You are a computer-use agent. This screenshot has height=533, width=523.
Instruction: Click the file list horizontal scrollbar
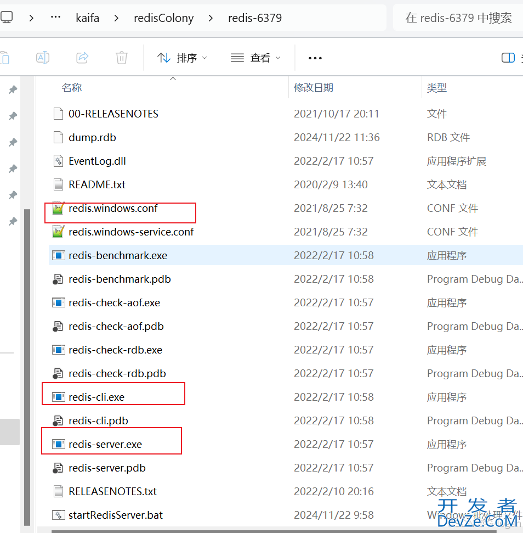click(274, 531)
